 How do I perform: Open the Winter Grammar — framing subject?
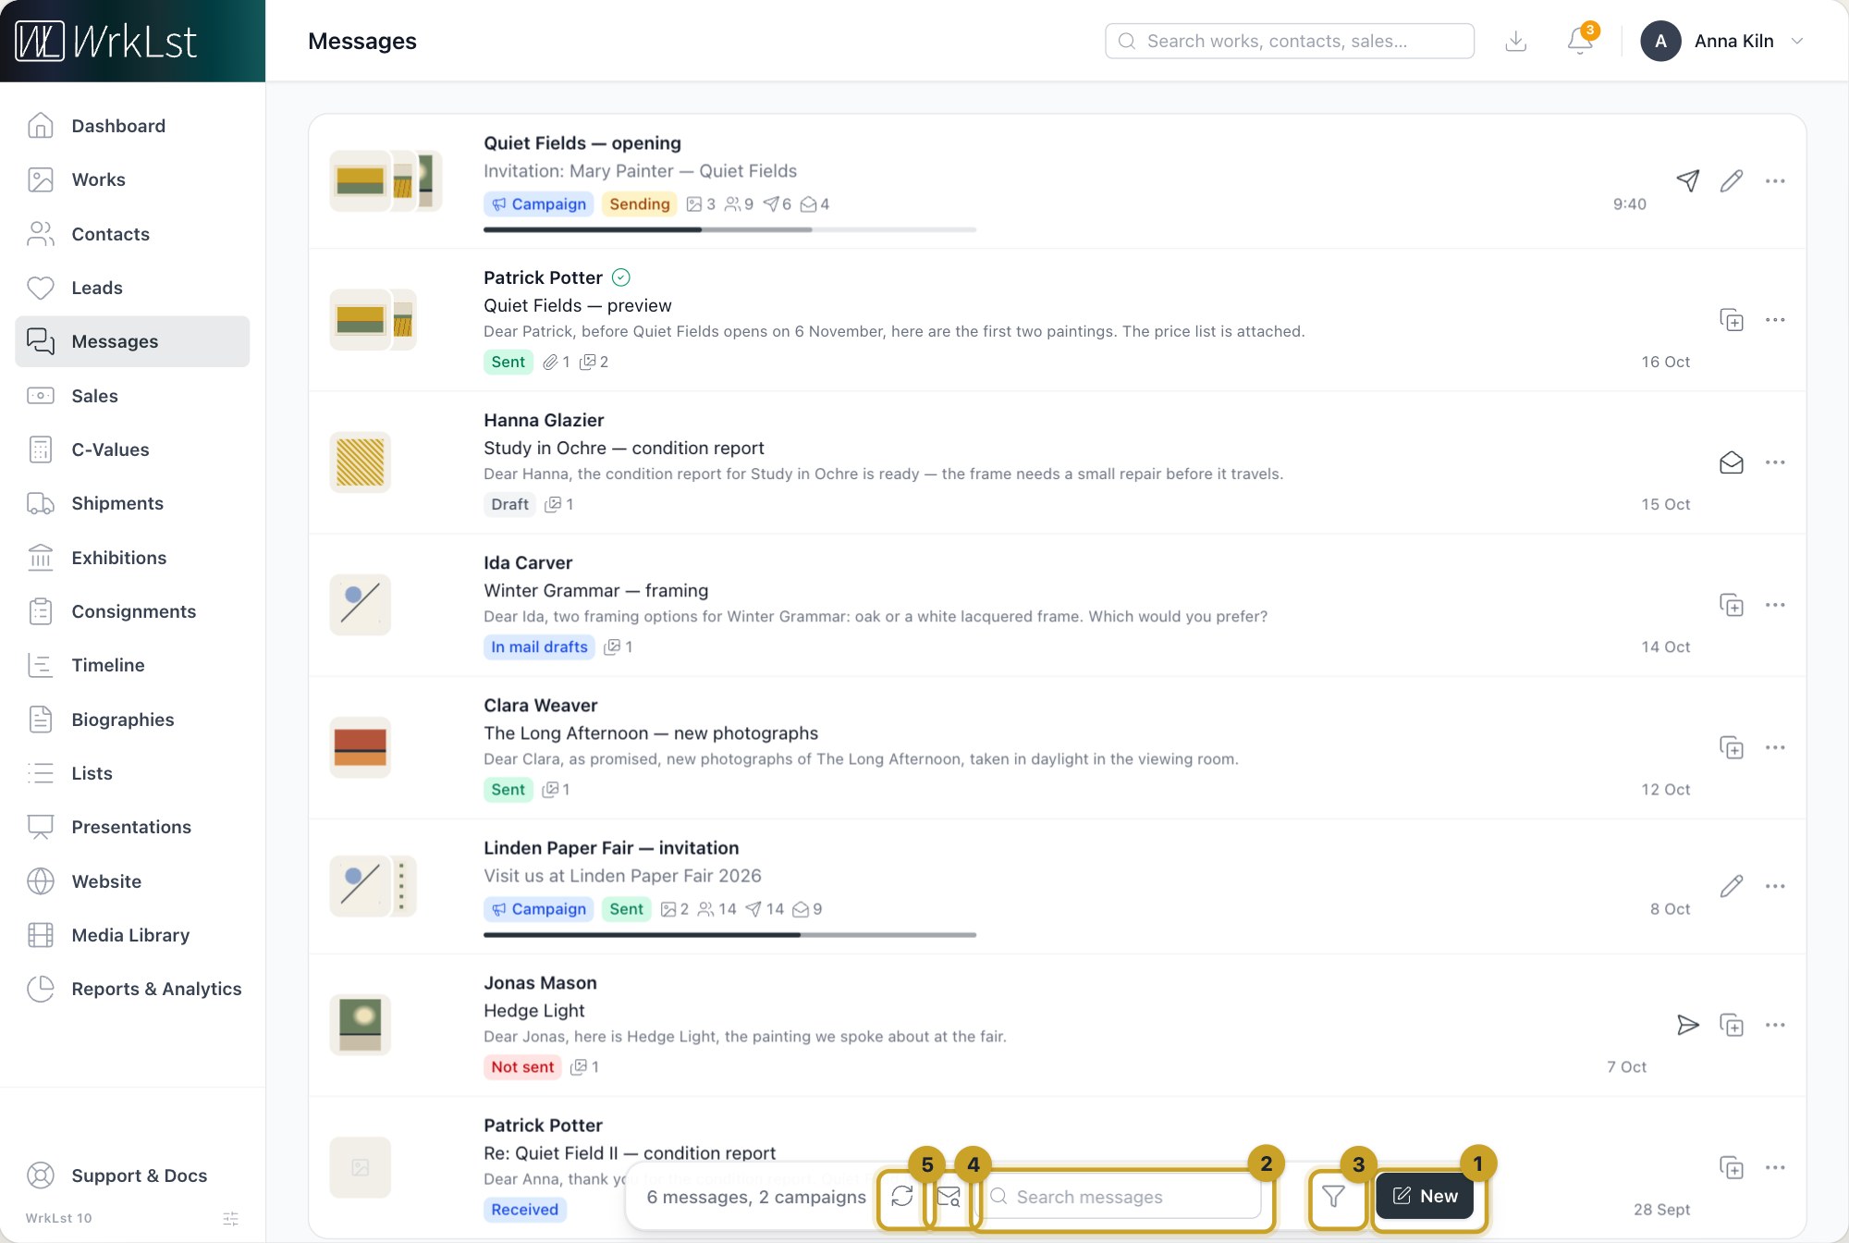click(595, 590)
